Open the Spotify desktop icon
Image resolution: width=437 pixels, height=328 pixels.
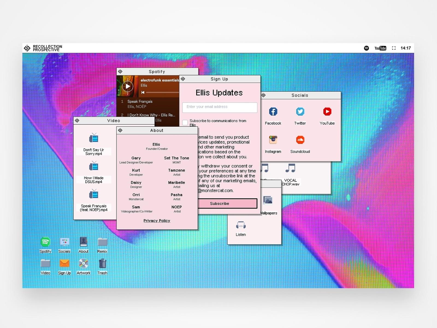(45, 242)
